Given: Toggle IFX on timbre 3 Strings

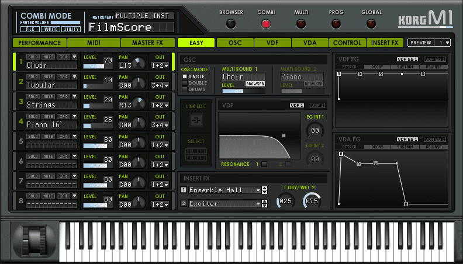Looking at the screenshot, I should point(64,96).
